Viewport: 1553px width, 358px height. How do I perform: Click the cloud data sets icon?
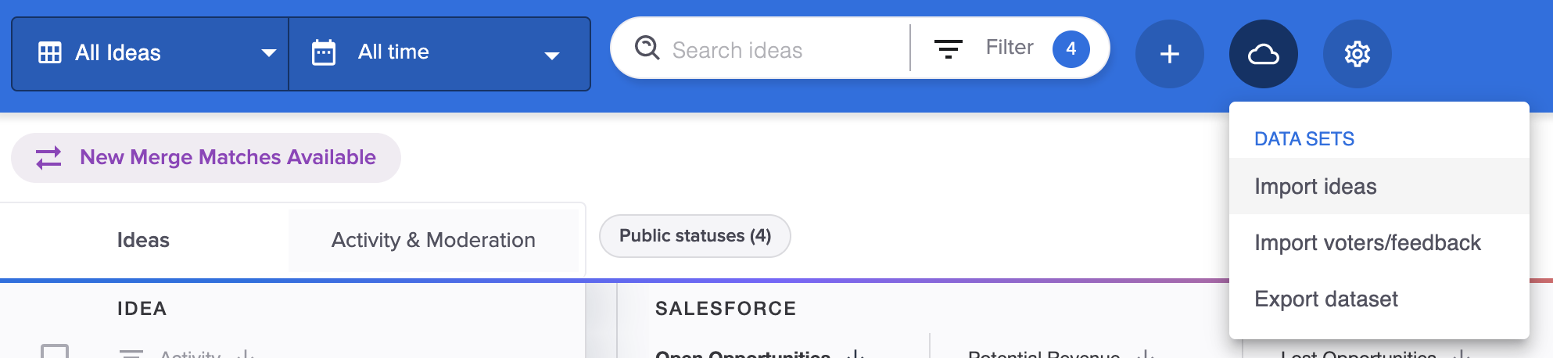[1263, 54]
